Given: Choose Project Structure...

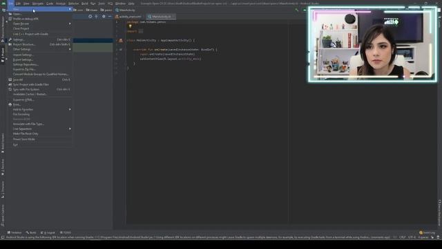Looking at the screenshot, I should [x=40, y=44].
